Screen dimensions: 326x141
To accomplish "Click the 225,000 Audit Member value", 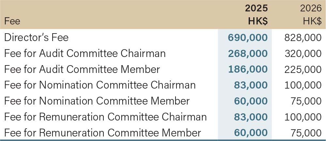I will [303, 69].
